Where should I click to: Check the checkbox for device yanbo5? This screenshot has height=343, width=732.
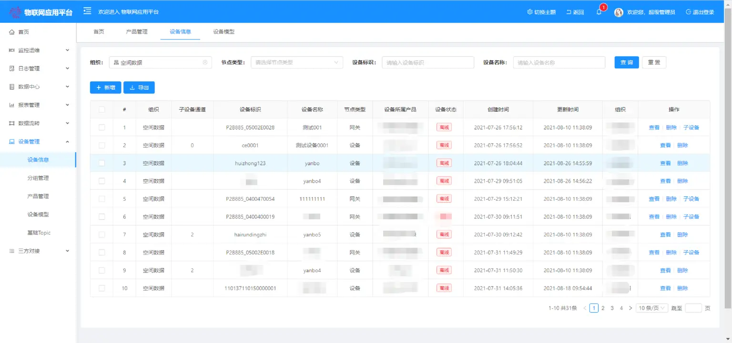click(102, 234)
